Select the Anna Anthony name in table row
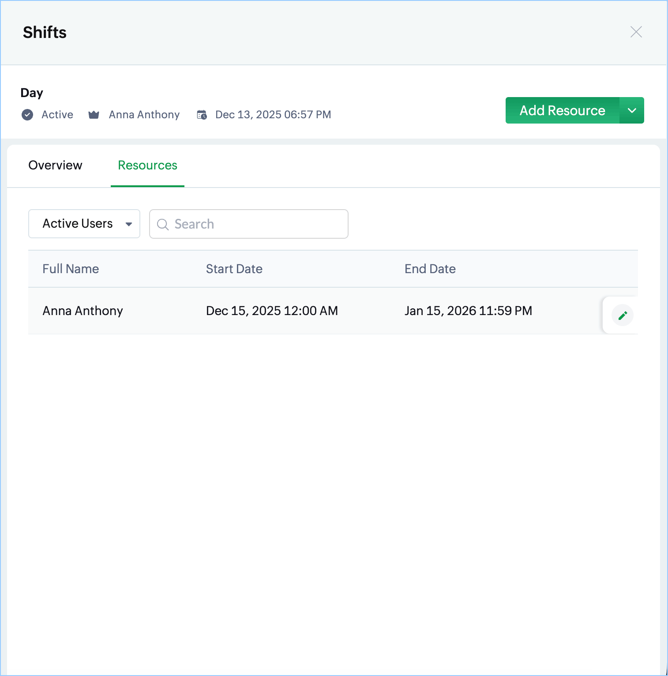The image size is (668, 676). click(x=83, y=311)
